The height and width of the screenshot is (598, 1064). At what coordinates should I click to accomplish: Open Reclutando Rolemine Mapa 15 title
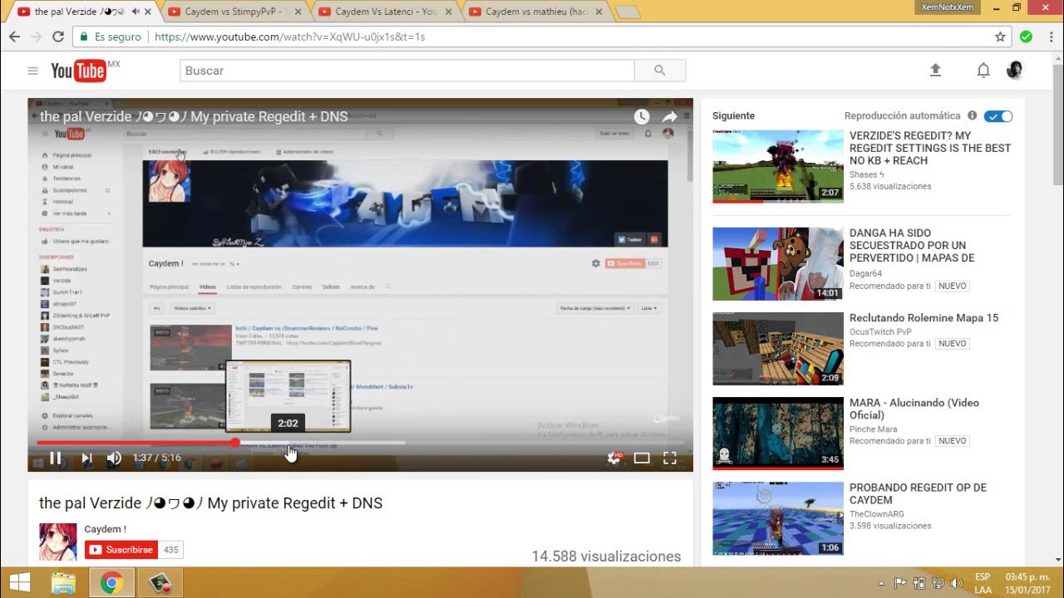(x=924, y=318)
